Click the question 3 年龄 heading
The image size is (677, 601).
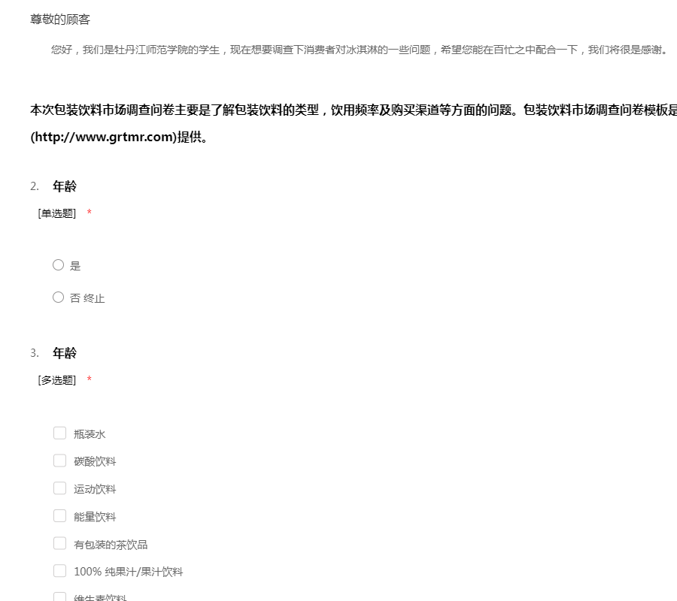pyautogui.click(x=65, y=353)
